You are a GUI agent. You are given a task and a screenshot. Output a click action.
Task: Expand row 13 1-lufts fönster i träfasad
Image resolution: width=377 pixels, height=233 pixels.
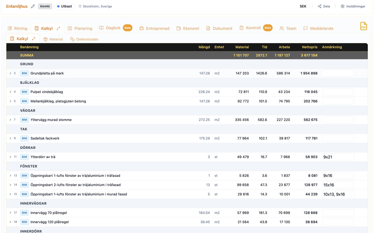click(10, 176)
